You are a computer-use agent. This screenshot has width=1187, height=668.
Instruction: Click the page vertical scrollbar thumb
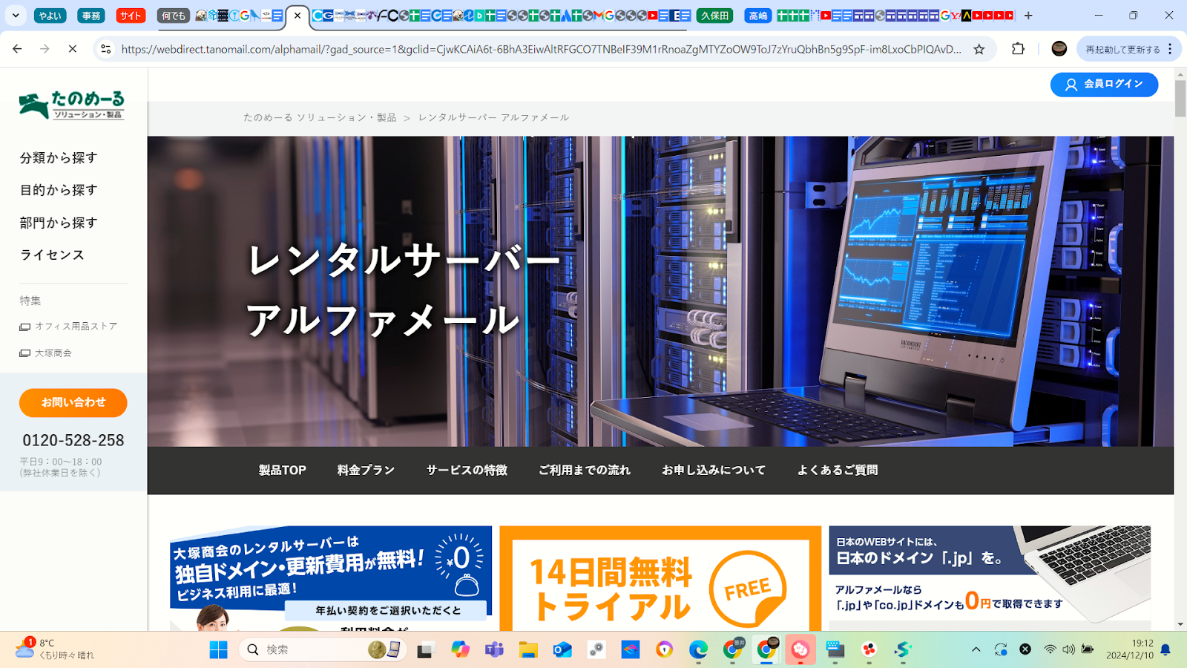coord(1180,98)
